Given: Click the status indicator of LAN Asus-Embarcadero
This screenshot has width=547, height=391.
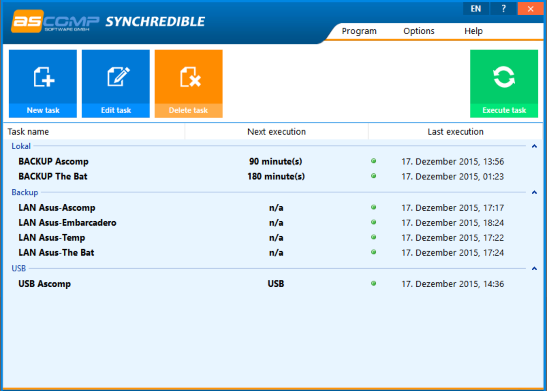Looking at the screenshot, I should click(374, 222).
